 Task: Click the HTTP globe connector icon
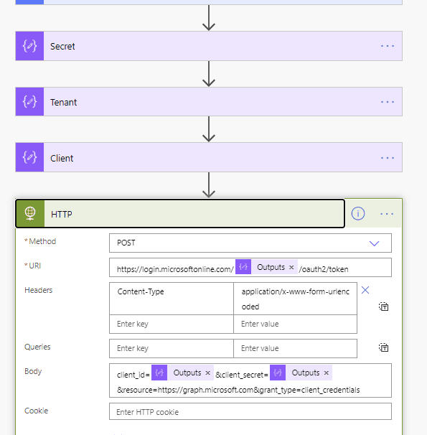30,214
